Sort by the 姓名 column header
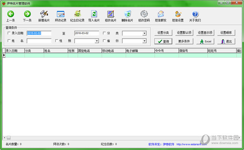244x150 pixels. pyautogui.click(x=56, y=51)
